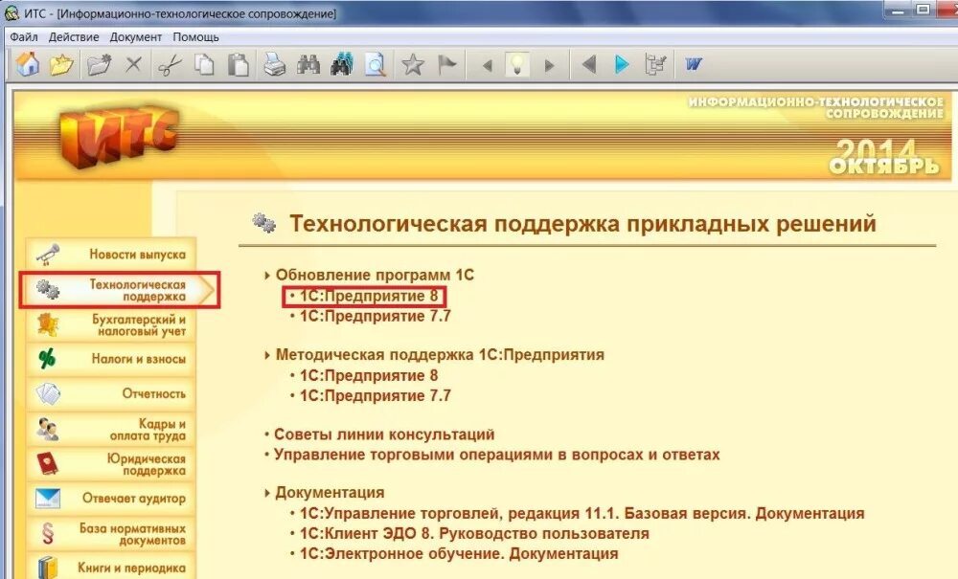This screenshot has width=958, height=579.
Task: Click the copy pages icon
Action: pyautogui.click(x=204, y=64)
